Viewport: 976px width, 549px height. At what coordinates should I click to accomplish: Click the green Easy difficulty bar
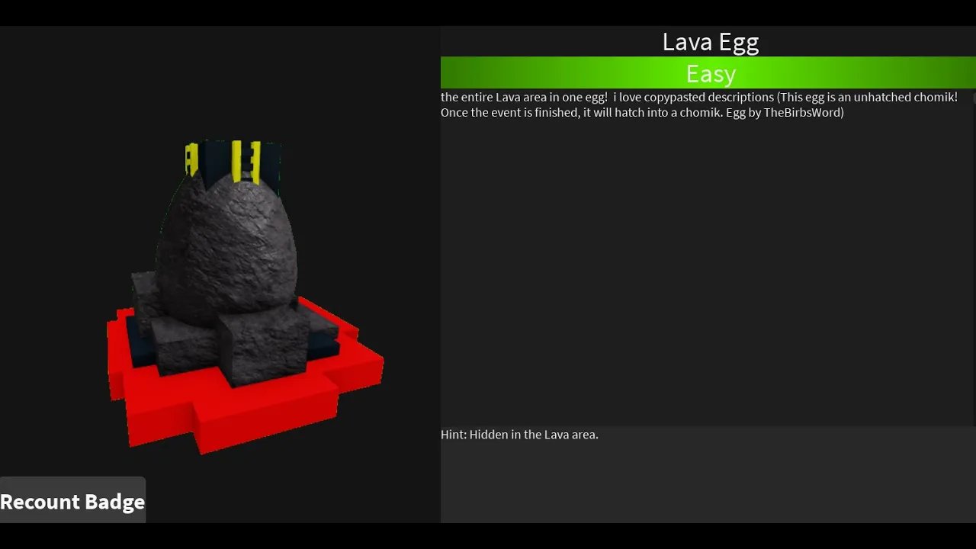pos(708,73)
